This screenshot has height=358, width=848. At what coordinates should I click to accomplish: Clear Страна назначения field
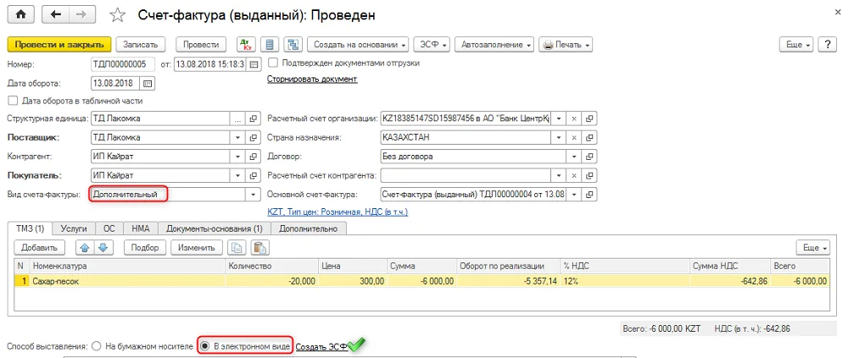click(x=574, y=138)
